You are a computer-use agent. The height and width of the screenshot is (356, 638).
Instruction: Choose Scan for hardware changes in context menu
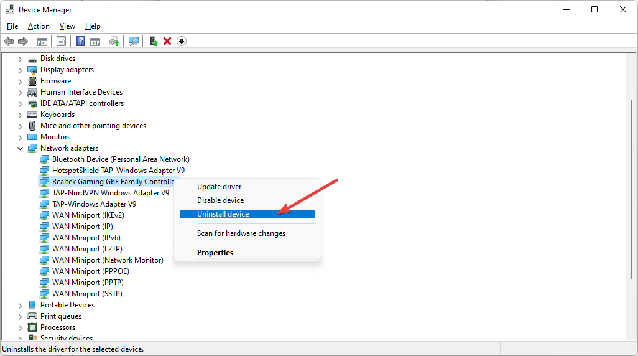click(x=247, y=233)
